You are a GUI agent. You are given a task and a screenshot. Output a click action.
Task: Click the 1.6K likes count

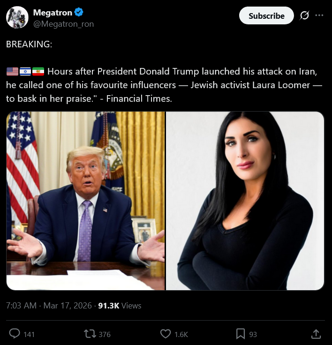(181, 334)
